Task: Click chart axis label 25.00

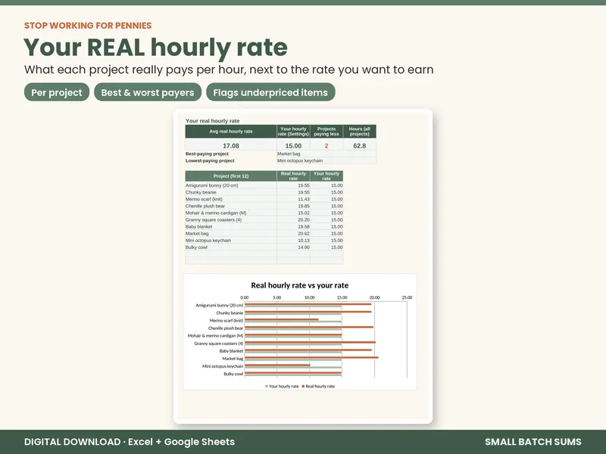Action: 407,297
